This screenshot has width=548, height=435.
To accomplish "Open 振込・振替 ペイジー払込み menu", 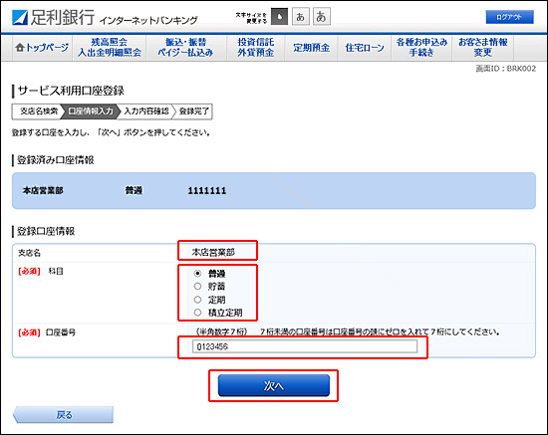I will pyautogui.click(x=185, y=48).
